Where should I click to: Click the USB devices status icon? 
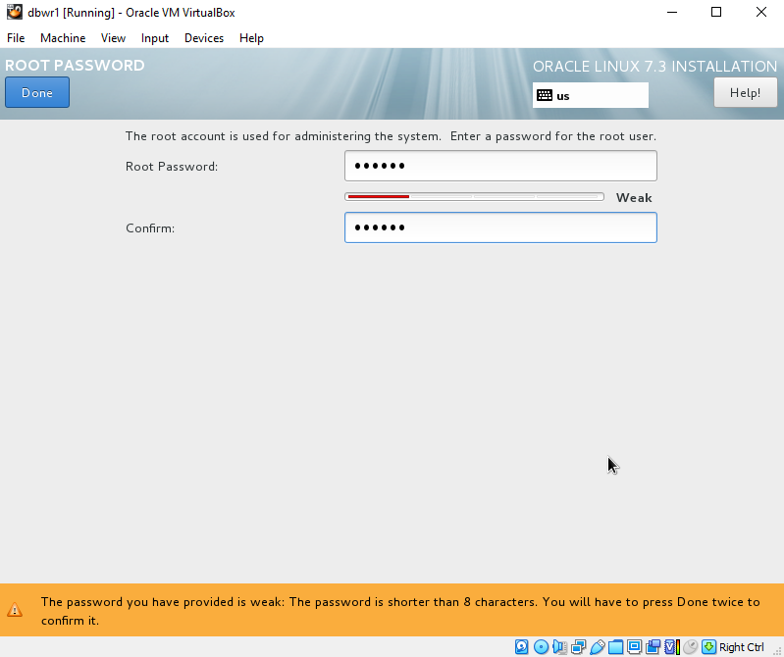(597, 647)
